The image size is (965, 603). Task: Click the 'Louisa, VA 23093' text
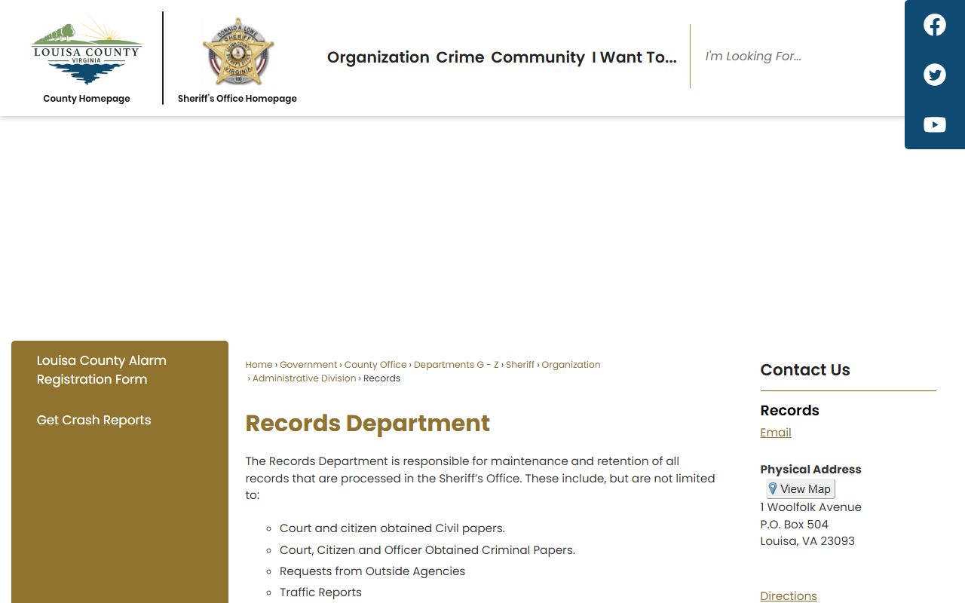point(807,541)
